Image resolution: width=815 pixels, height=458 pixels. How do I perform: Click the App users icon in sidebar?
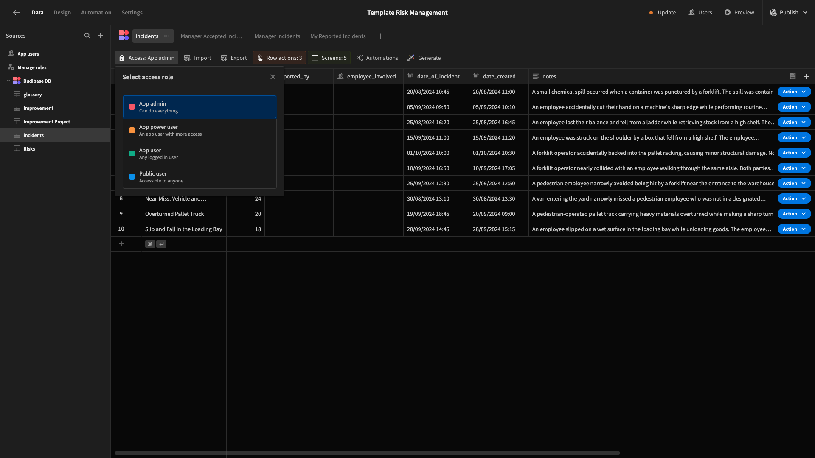(11, 54)
